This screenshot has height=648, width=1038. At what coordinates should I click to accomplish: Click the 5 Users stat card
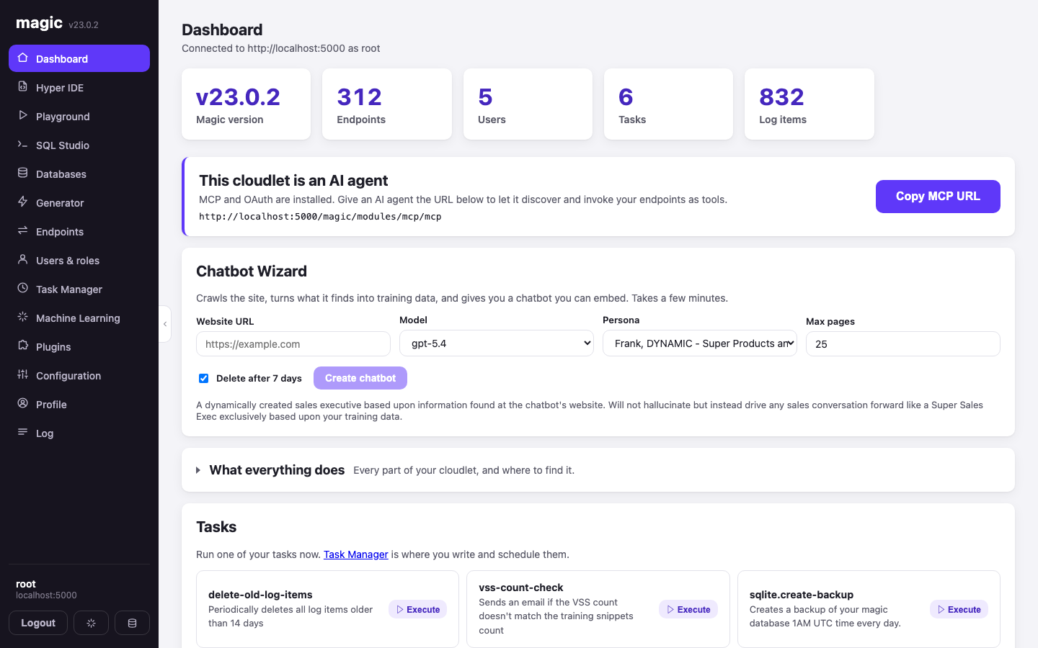[x=528, y=104]
